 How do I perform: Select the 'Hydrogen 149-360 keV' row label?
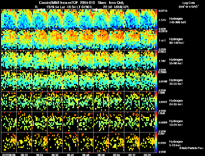177,20
